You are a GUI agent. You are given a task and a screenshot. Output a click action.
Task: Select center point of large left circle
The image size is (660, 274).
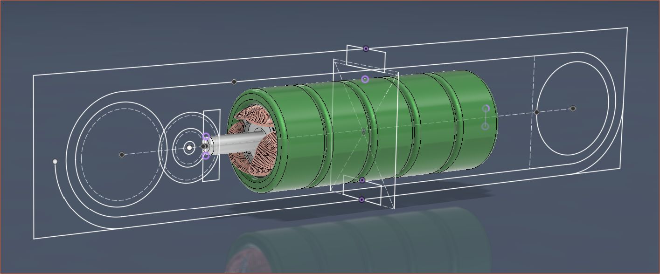(122, 155)
